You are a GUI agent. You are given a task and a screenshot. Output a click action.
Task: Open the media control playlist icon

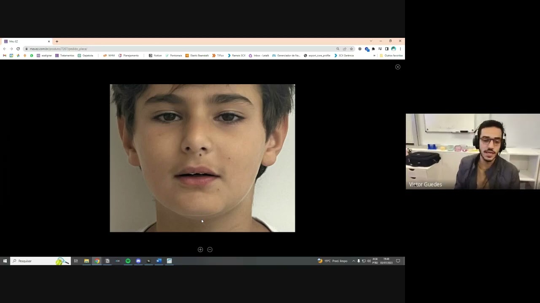(x=380, y=49)
